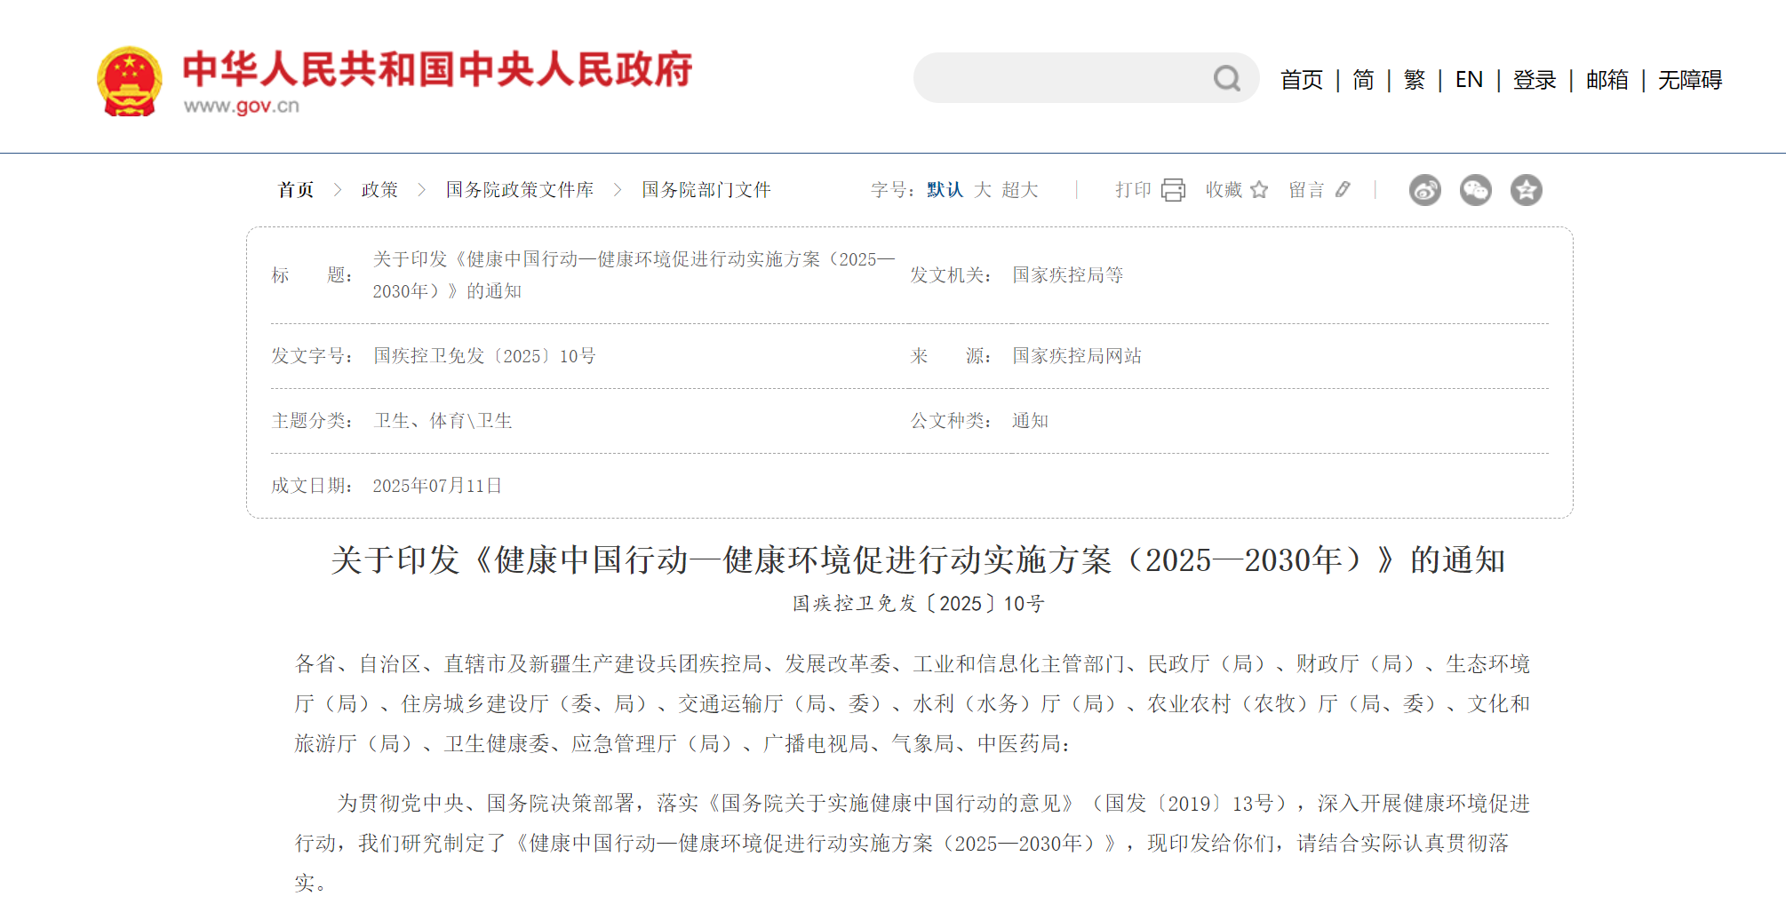Click 打印 print text
Screen dimensions: 1786x912
1133,190
